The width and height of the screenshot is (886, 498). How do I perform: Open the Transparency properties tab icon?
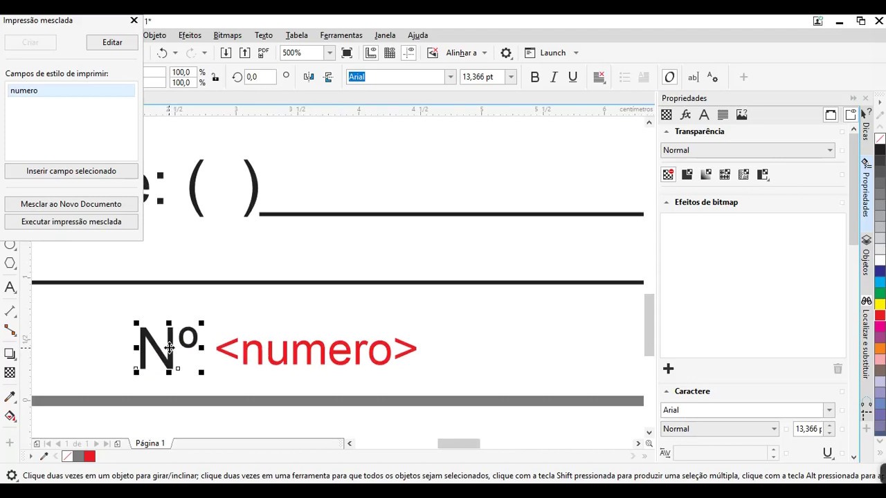pos(667,115)
